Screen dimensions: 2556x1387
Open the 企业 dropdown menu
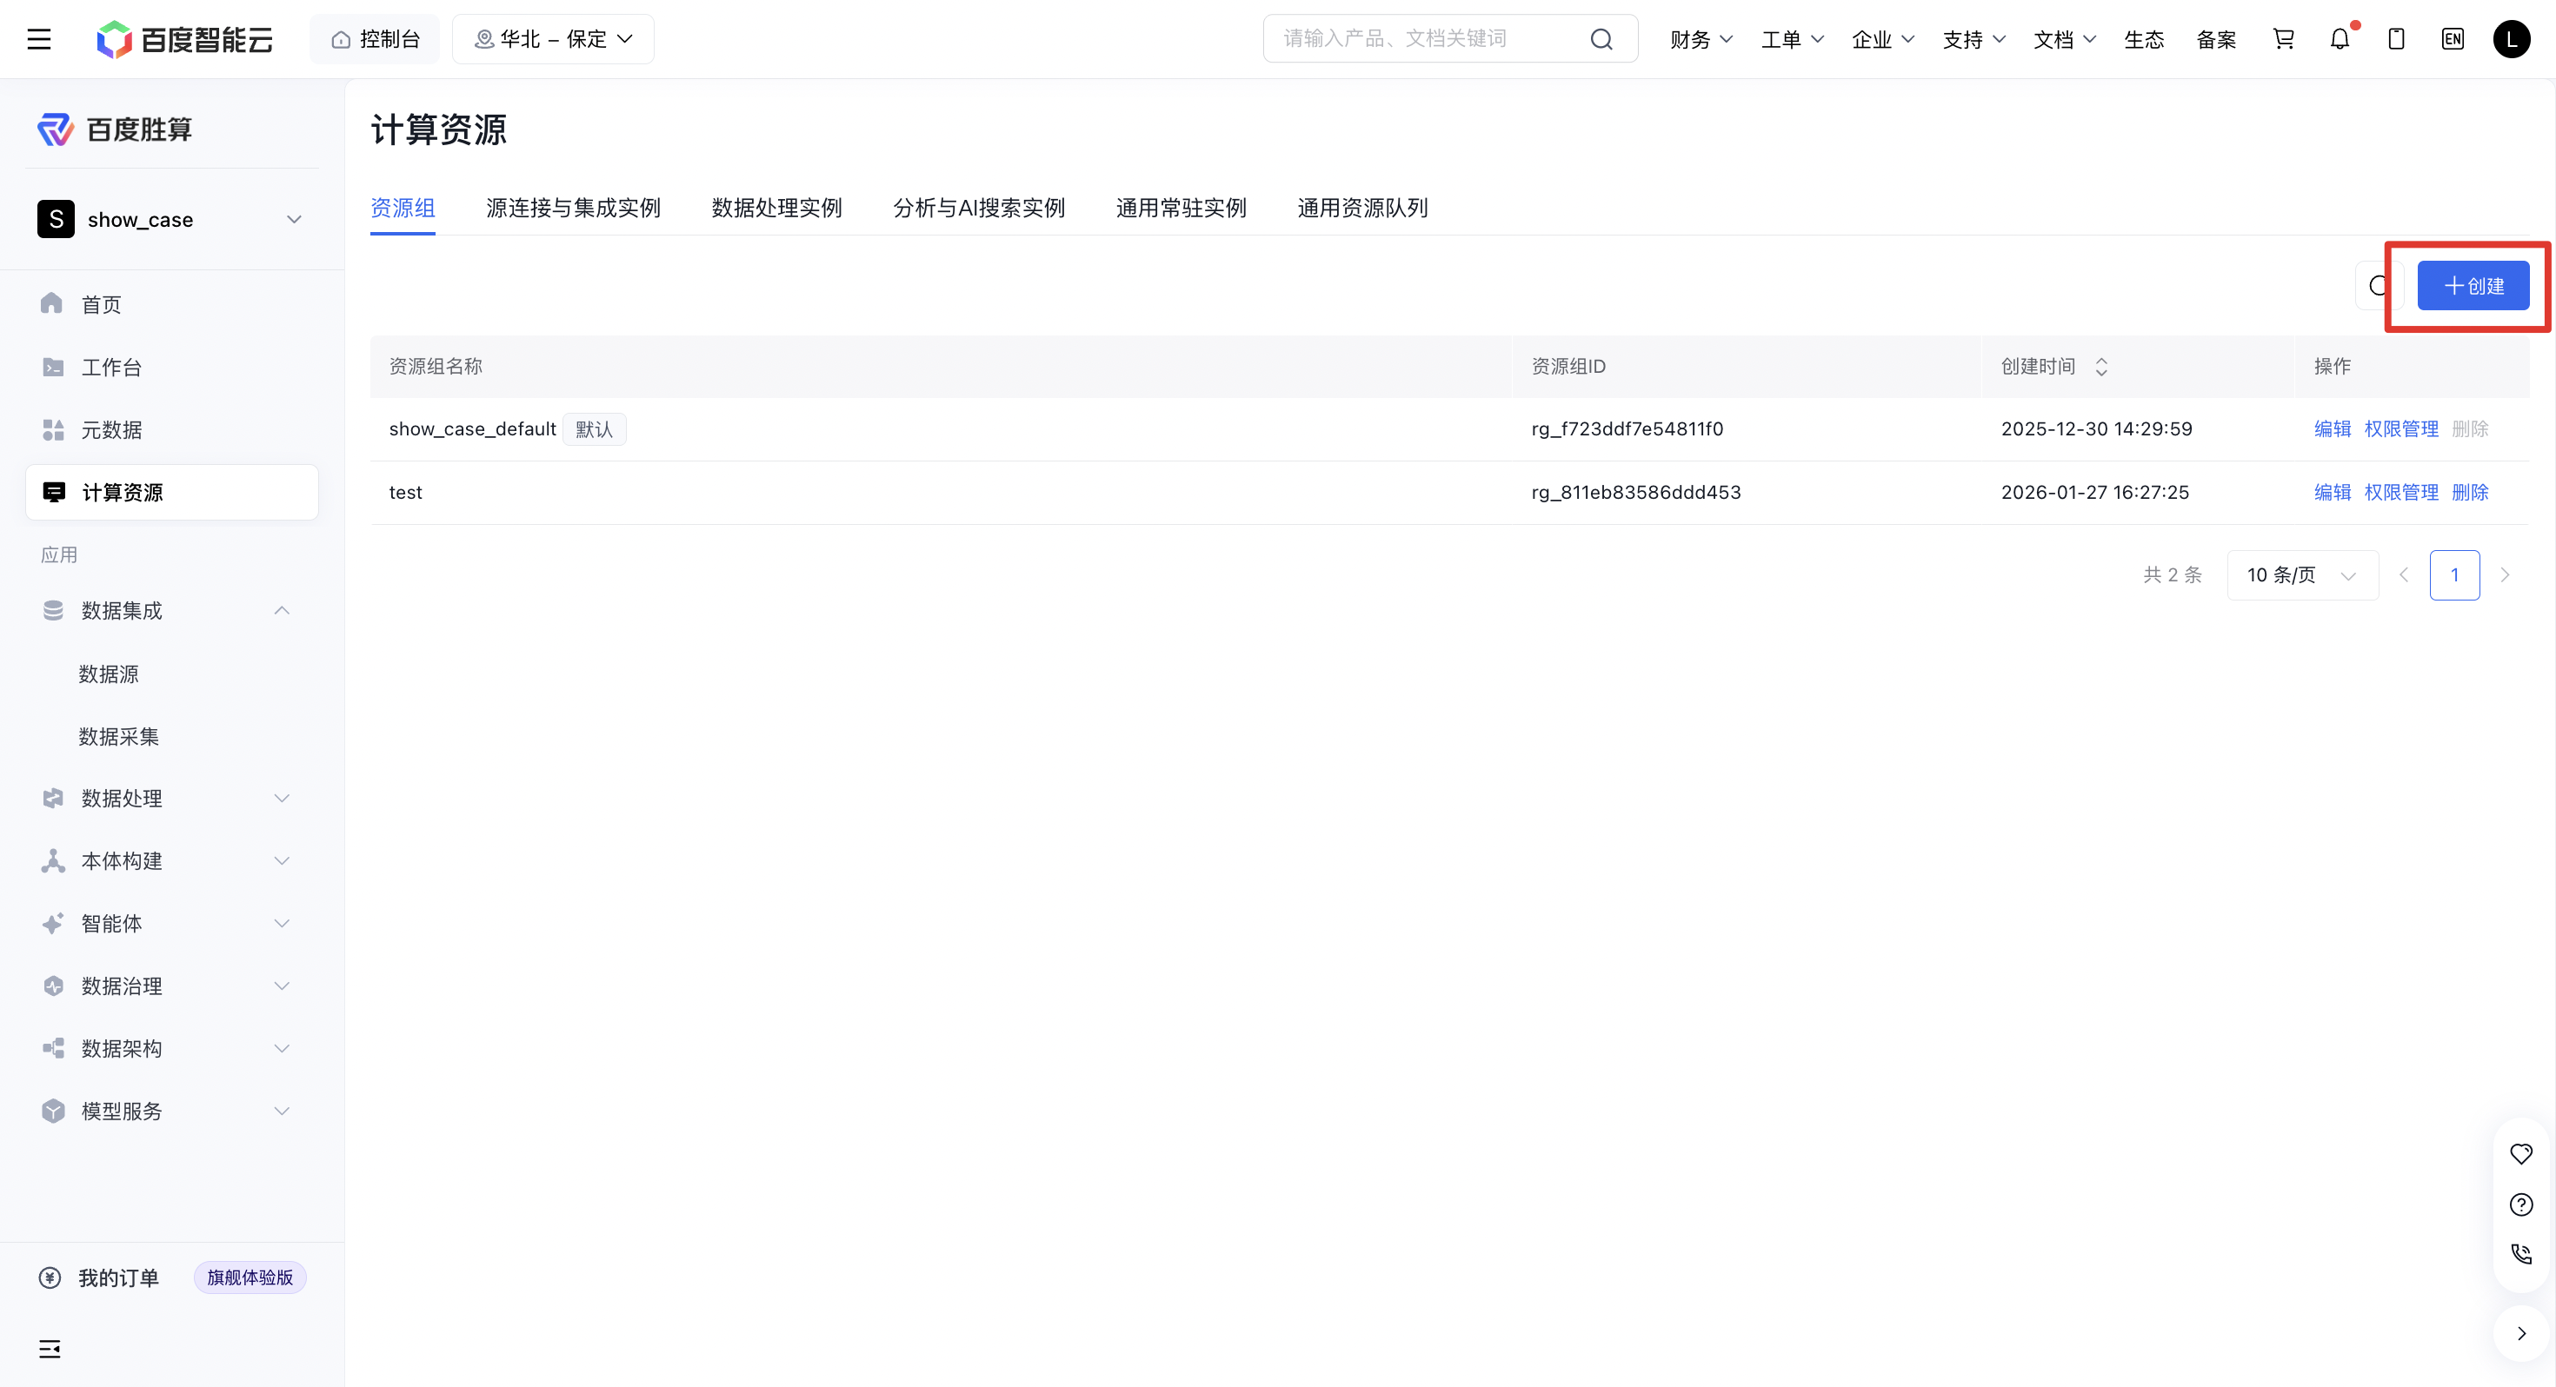point(1882,39)
